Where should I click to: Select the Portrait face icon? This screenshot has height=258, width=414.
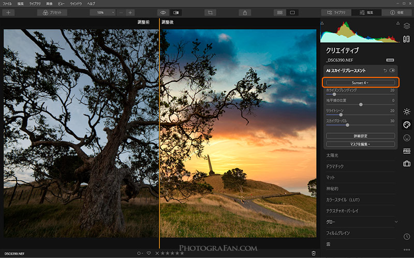click(x=407, y=138)
